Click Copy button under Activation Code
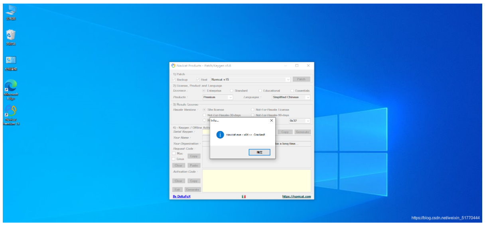This screenshot has height=227, width=489. (194, 181)
